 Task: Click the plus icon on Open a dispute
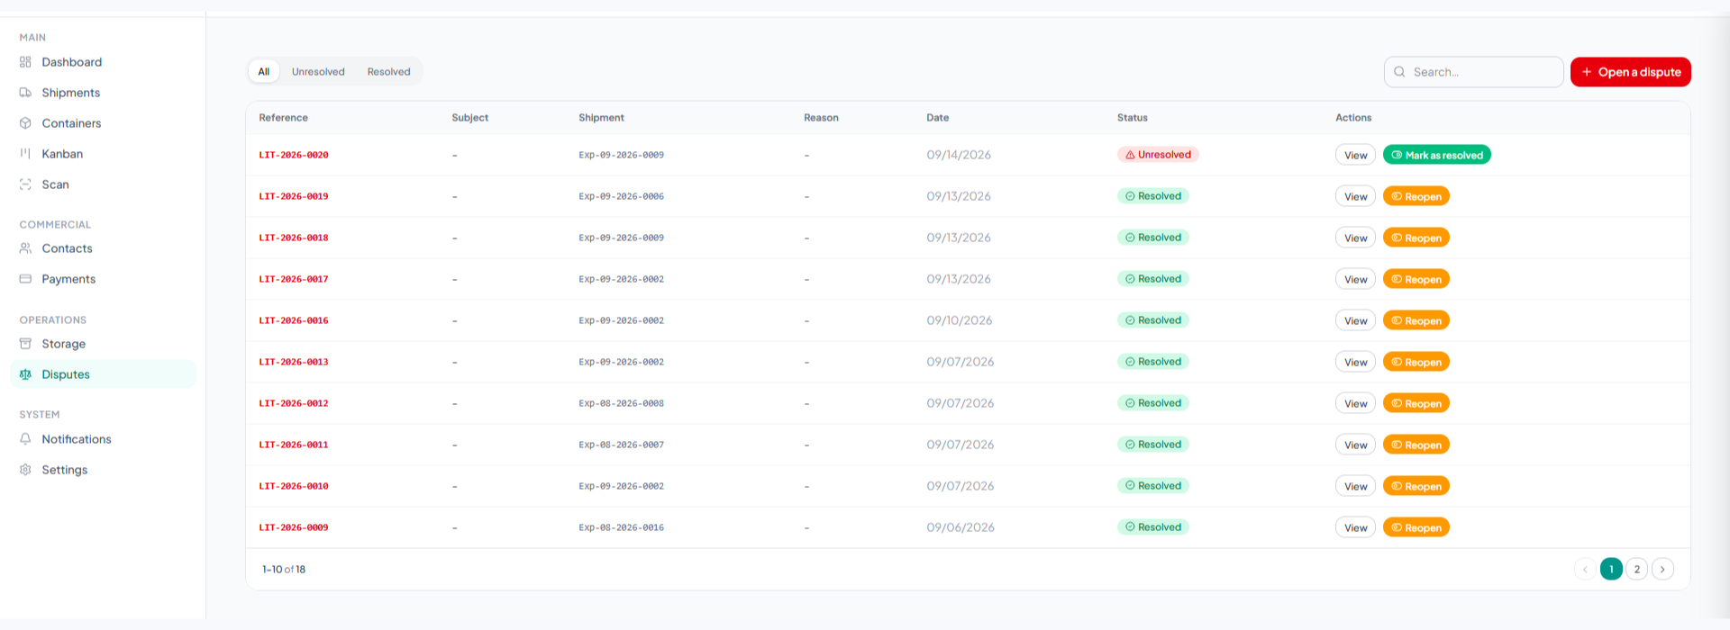pos(1587,72)
